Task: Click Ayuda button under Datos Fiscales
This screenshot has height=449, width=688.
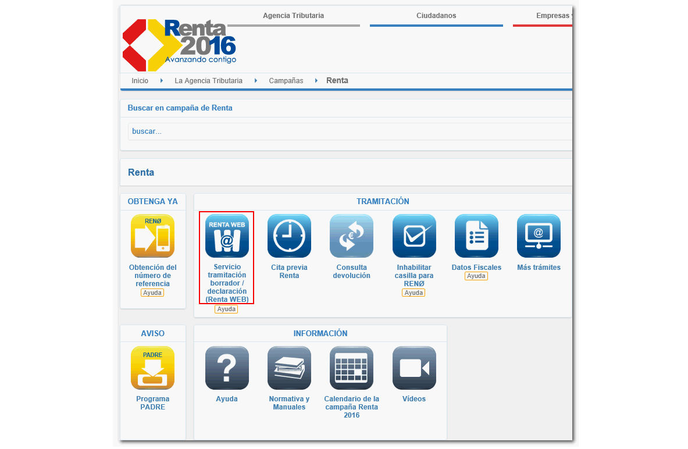Action: (476, 276)
